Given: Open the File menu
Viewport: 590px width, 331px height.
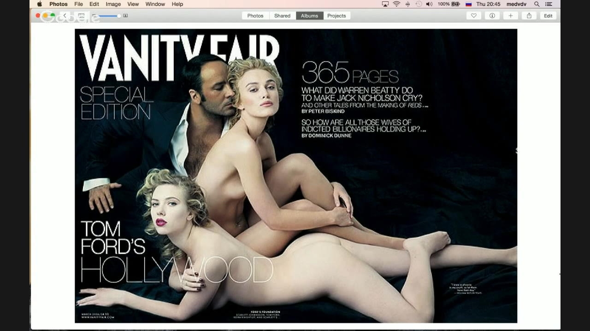Looking at the screenshot, I should pos(79,4).
